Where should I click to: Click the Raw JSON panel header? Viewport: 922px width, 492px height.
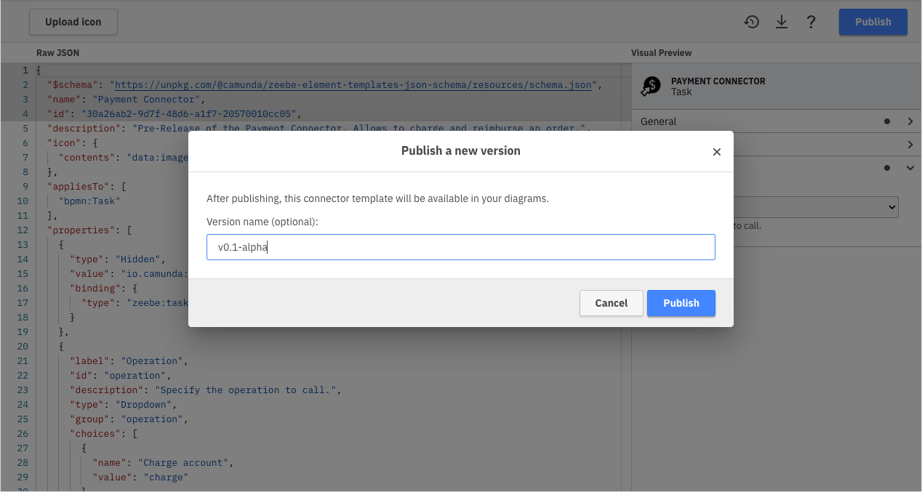pyautogui.click(x=57, y=52)
